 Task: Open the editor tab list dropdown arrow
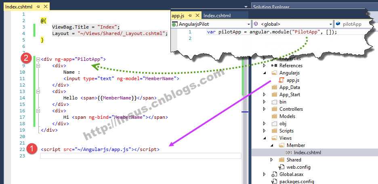[246, 7]
